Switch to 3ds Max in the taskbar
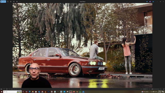 [x=55, y=92]
